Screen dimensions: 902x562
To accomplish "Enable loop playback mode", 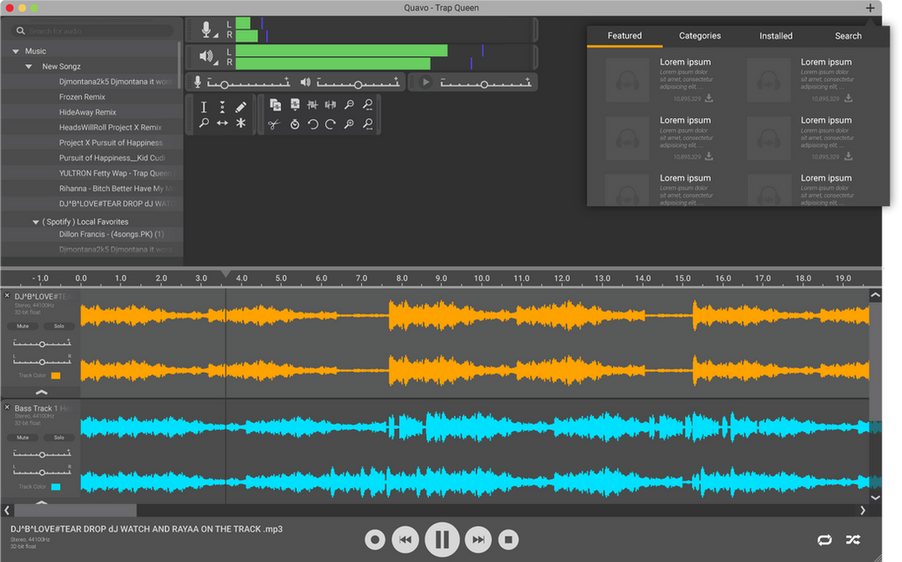I will [x=825, y=539].
